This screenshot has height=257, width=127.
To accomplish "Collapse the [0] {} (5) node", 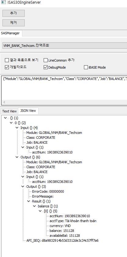I will point(40,211).
